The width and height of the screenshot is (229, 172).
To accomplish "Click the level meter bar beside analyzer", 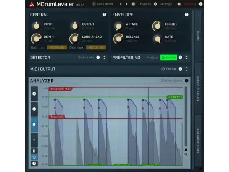I will coord(186,117).
